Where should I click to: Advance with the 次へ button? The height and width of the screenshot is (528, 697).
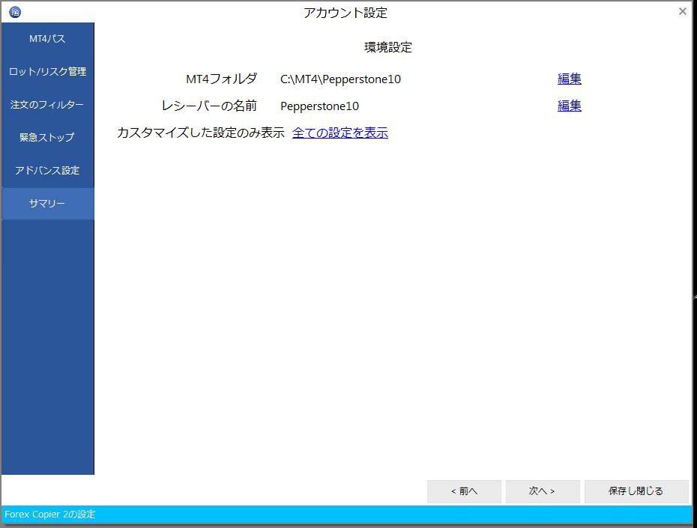coord(542,491)
